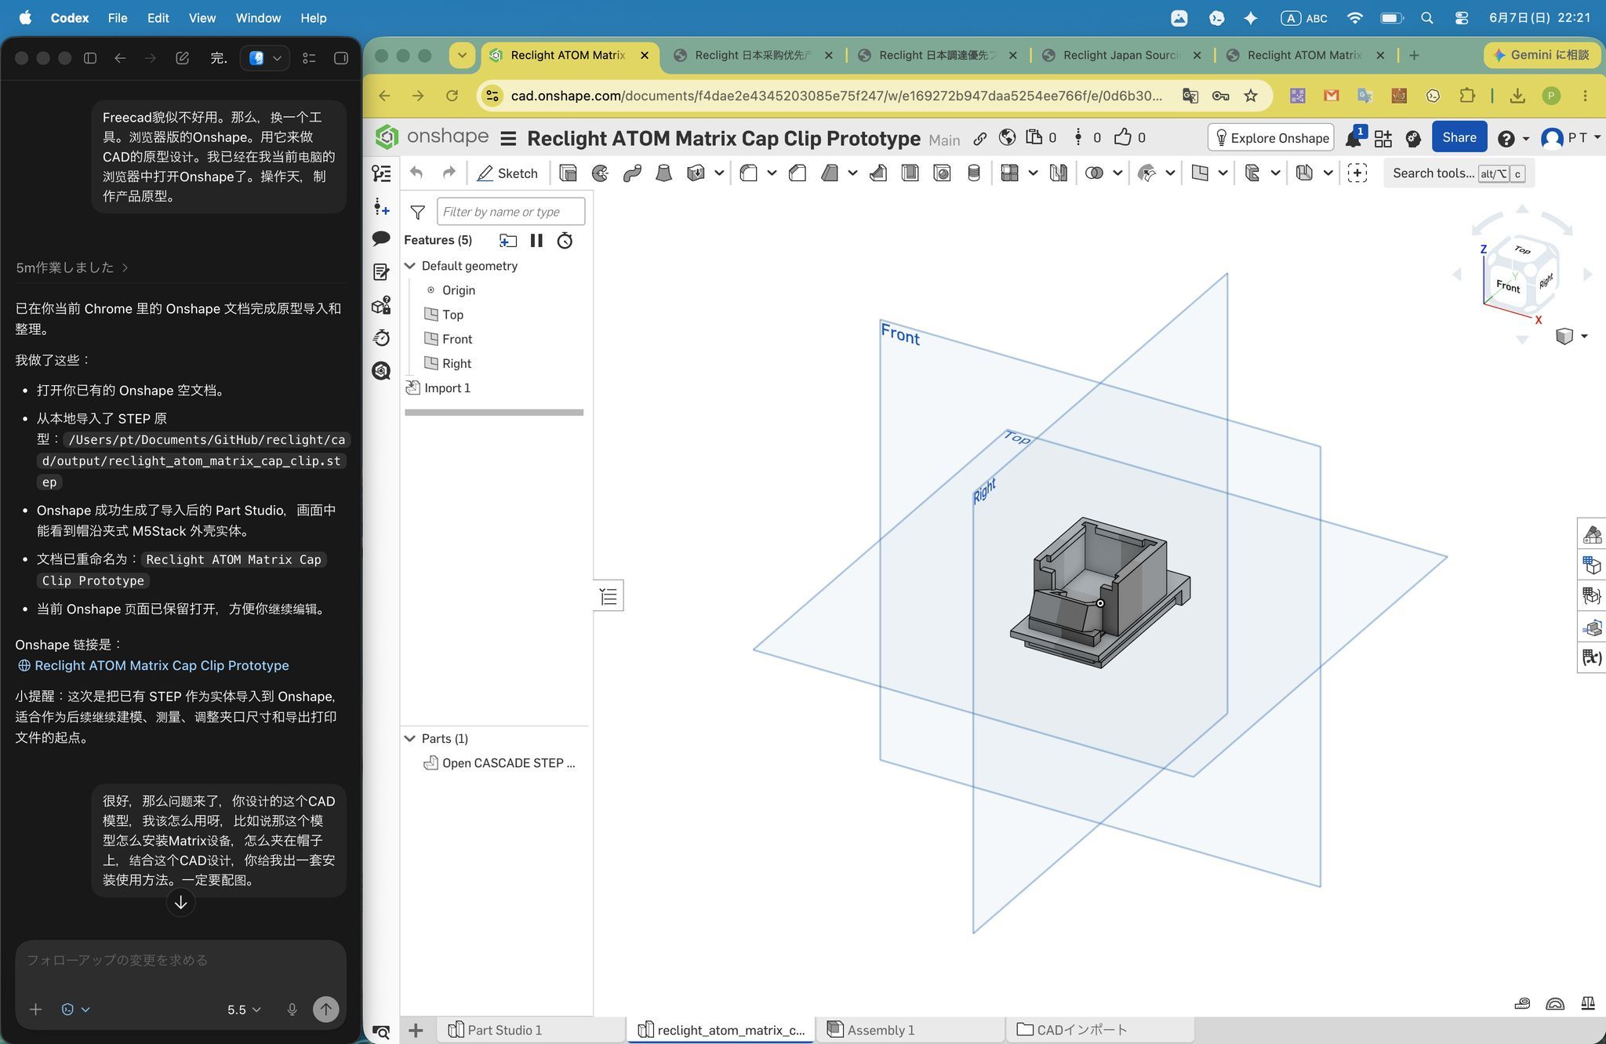The height and width of the screenshot is (1044, 1606).
Task: Select the Shell tool
Action: click(x=910, y=173)
